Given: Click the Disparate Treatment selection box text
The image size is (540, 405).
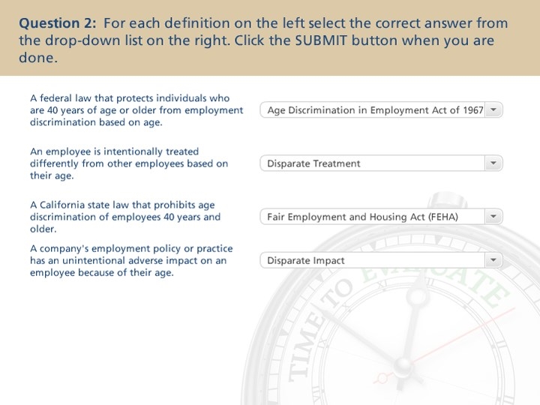Looking at the screenshot, I should (313, 163).
